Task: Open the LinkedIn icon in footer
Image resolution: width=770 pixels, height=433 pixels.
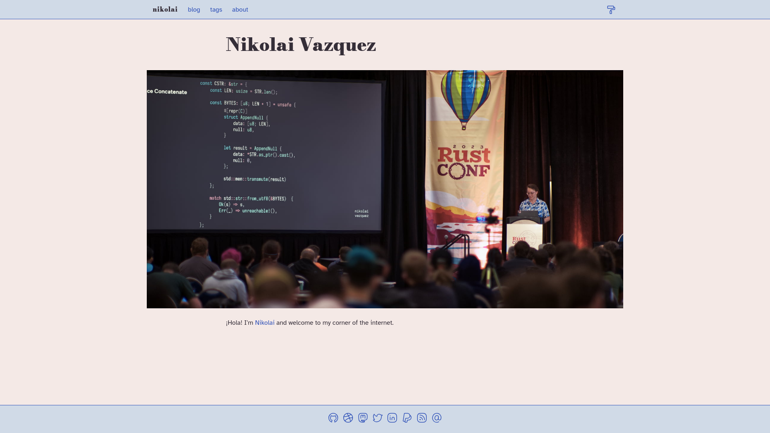Action: [x=392, y=418]
